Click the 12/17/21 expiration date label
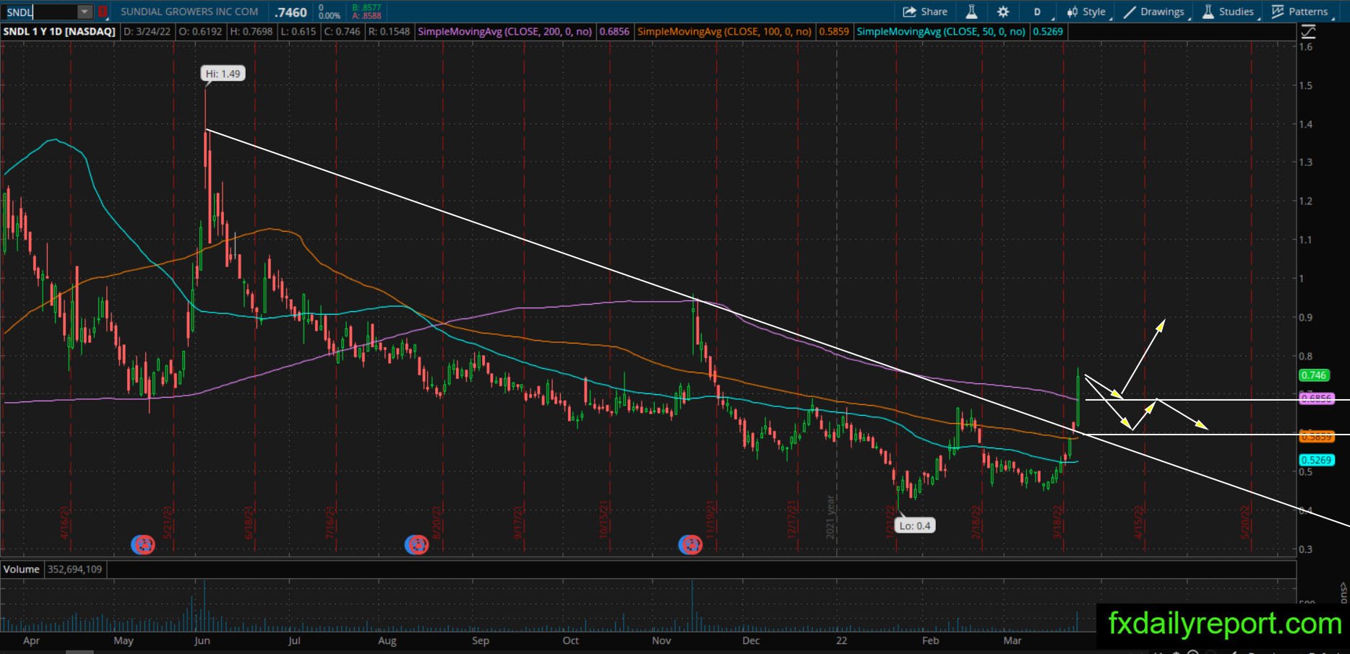Screen dimensions: 1350x654 point(791,520)
